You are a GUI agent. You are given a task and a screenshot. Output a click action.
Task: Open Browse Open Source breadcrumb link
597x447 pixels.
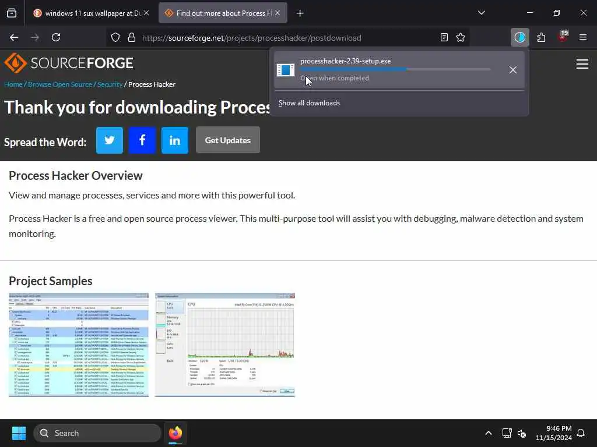[60, 84]
